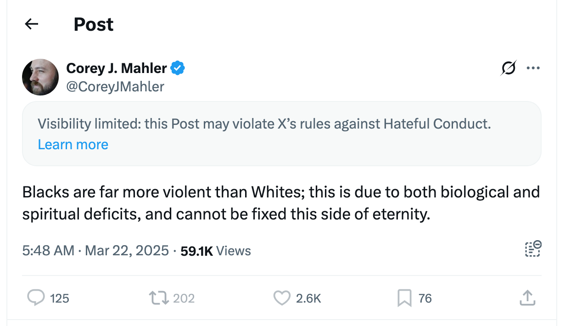Click the @CoreyJMahler handle
Image resolution: width=565 pixels, height=326 pixels.
click(115, 86)
